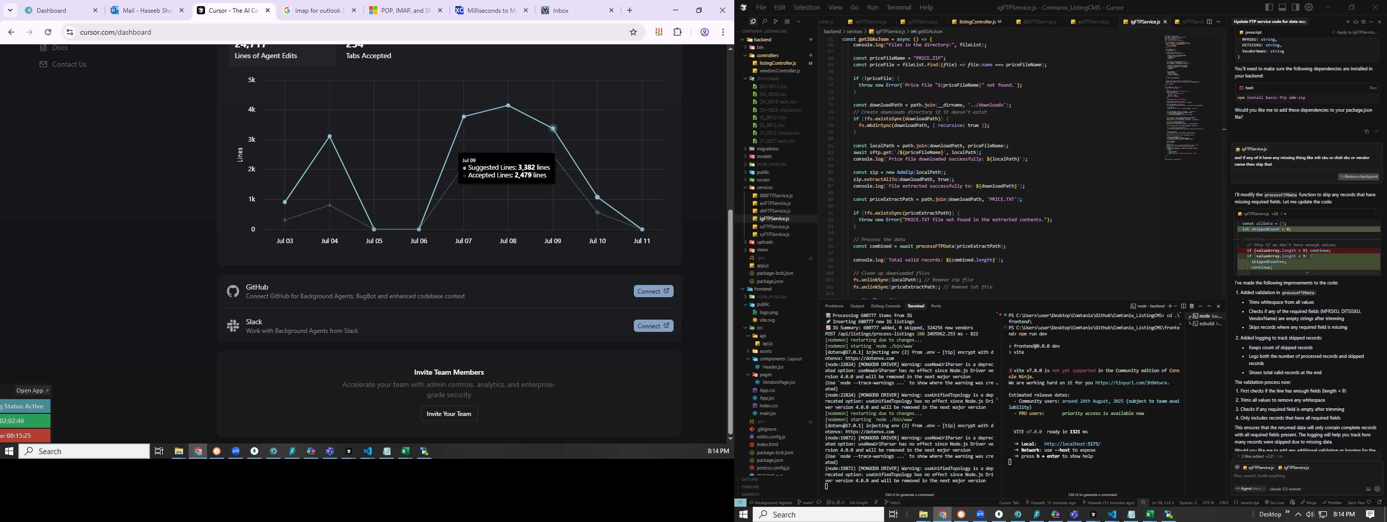Open chat history clock icon
The width and height of the screenshot is (1387, 522).
(1364, 22)
